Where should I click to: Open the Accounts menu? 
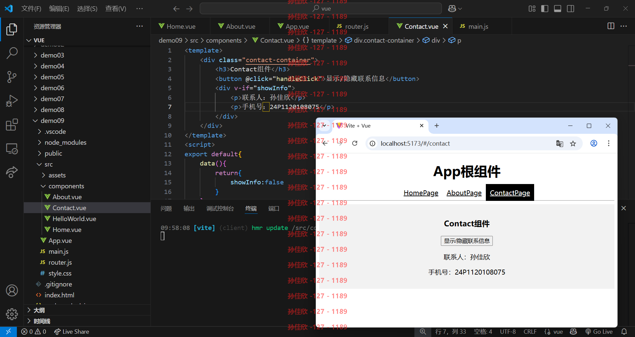(12, 290)
